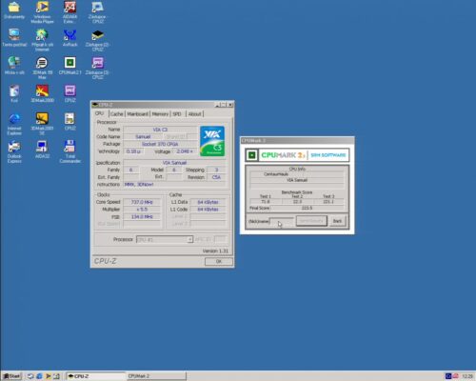The height and width of the screenshot is (381, 476).
Task: Select the L1 Code 64 KBytes value
Action: tap(208, 210)
